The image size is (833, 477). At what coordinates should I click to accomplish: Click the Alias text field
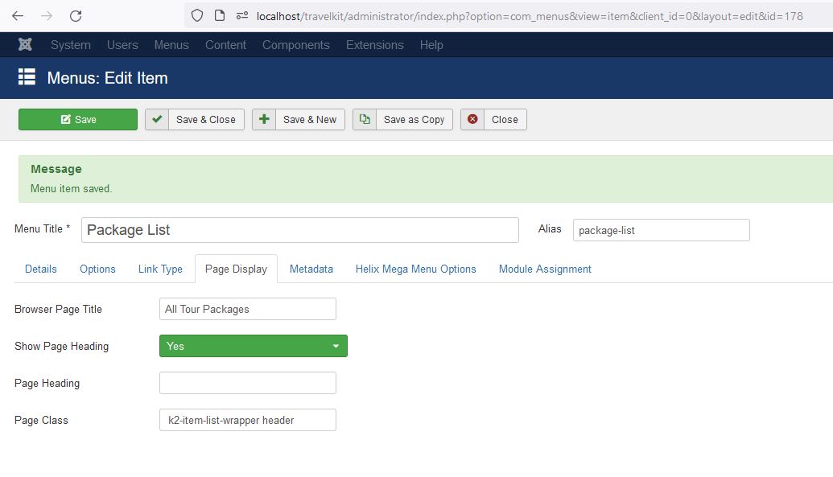tap(661, 230)
